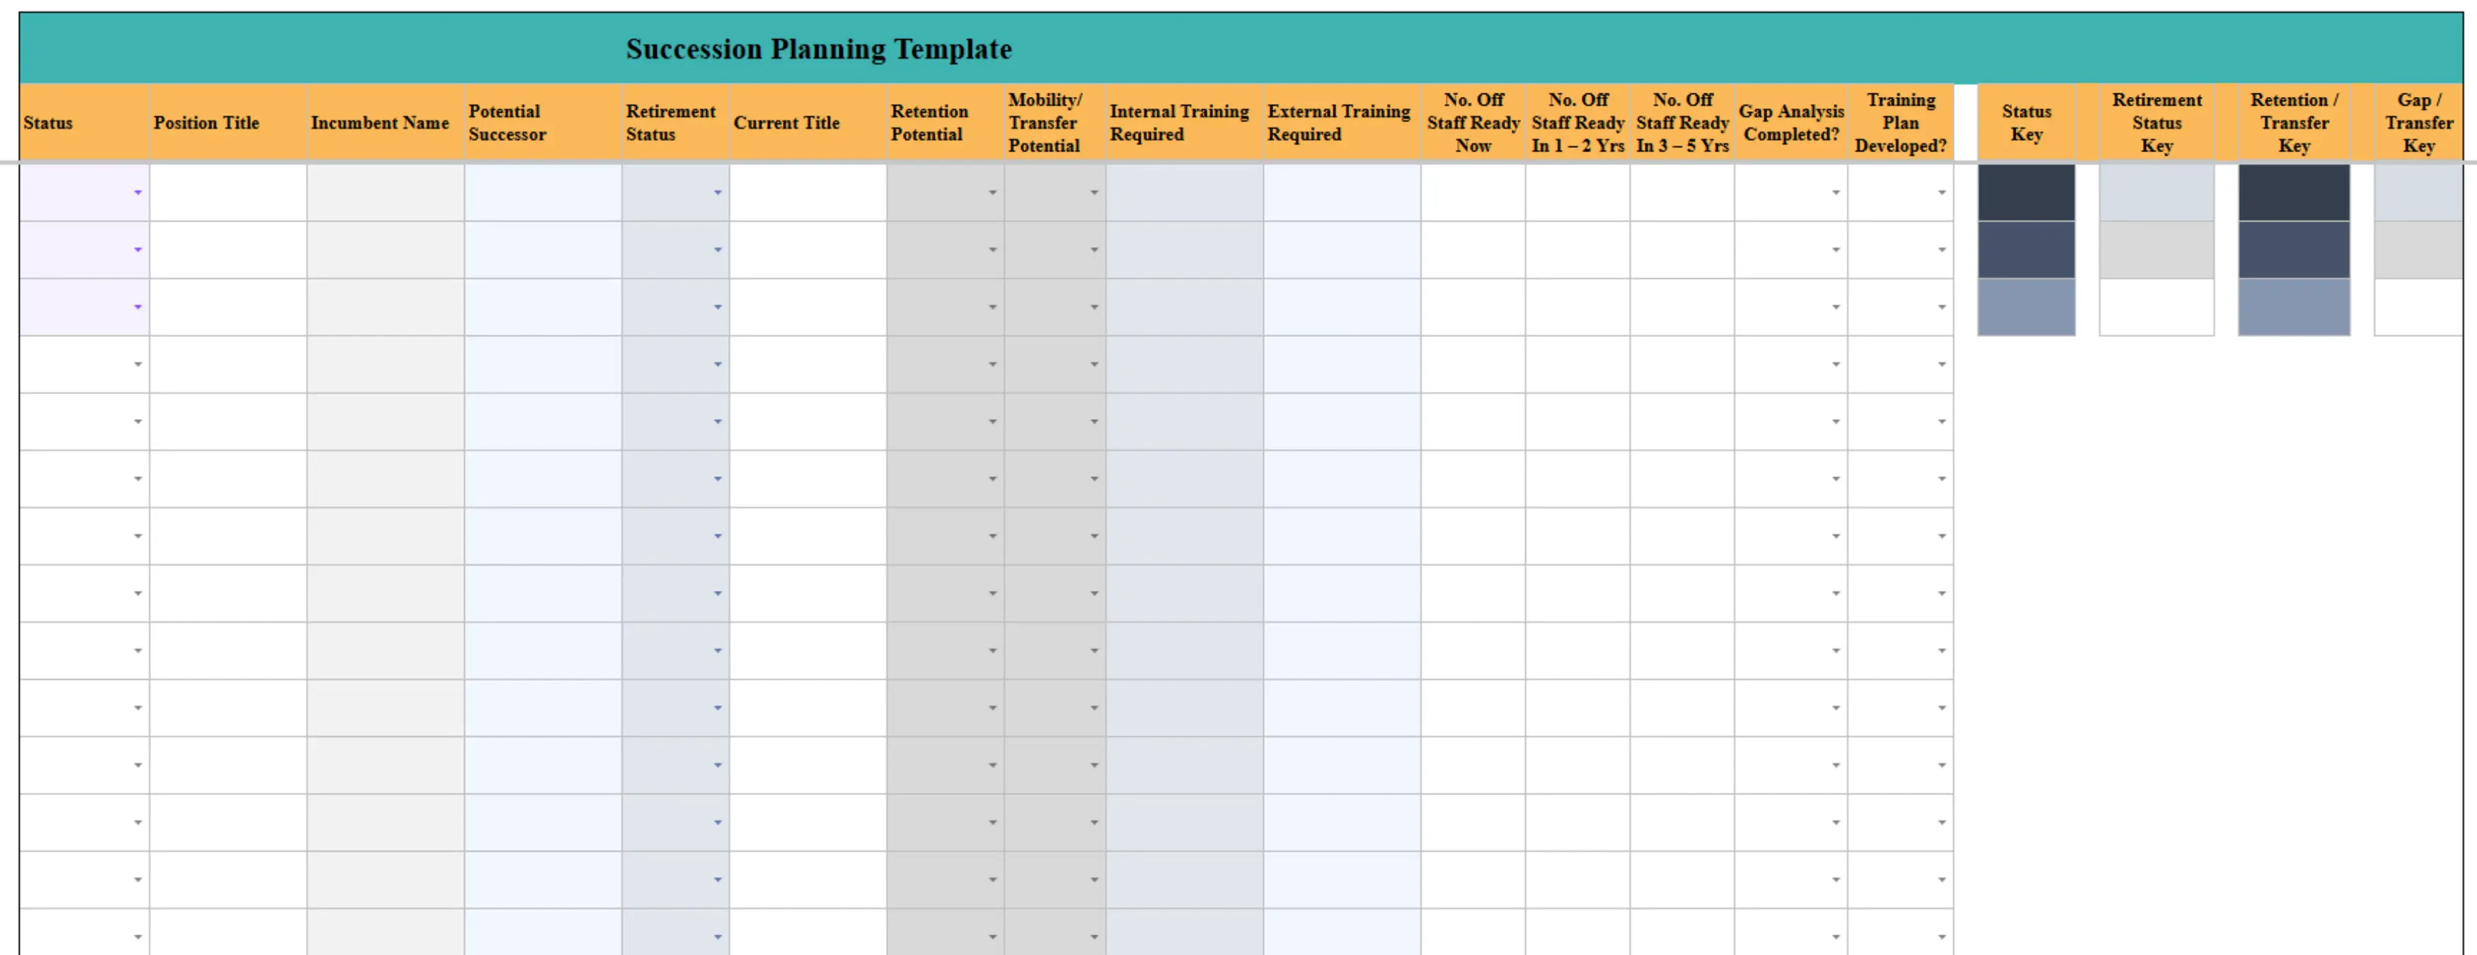The image size is (2477, 955).
Task: Select the third Retention / Transfer Key swatch
Action: [x=2293, y=307]
